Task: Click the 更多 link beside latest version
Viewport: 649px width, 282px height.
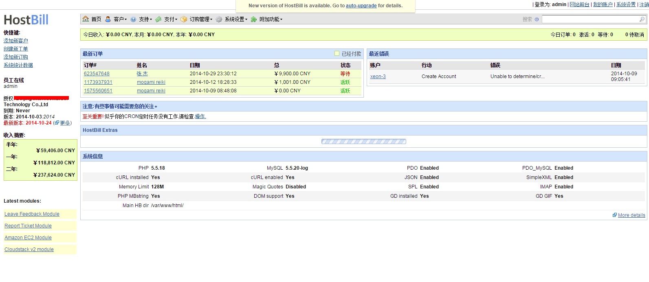Action: (x=65, y=123)
